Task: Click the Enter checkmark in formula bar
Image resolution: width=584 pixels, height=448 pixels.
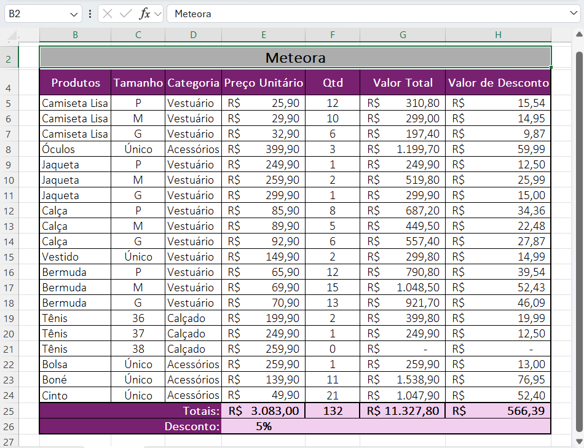Action: click(x=126, y=14)
